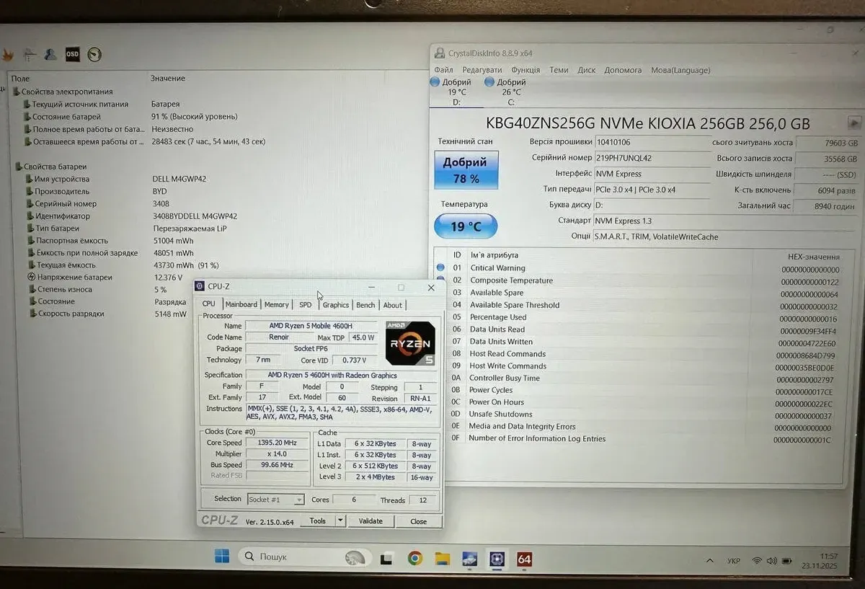Click the Close button in CPU-Z

click(x=418, y=521)
